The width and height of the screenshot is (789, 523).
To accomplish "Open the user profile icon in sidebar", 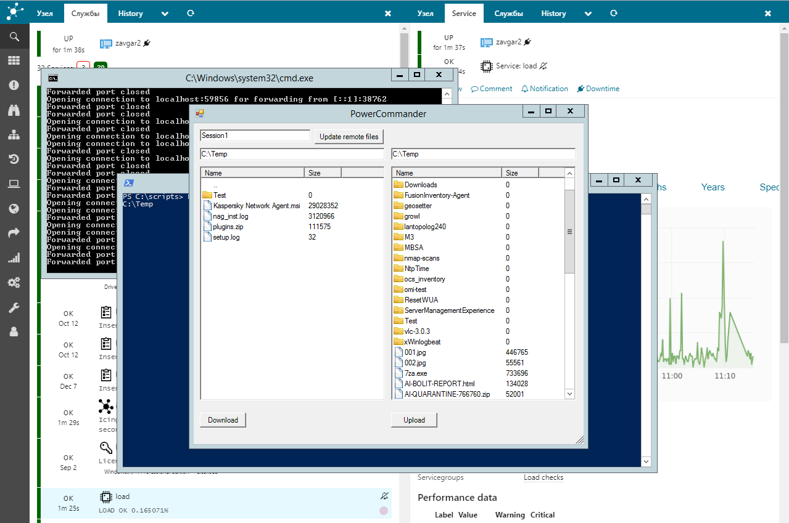I will [x=14, y=331].
